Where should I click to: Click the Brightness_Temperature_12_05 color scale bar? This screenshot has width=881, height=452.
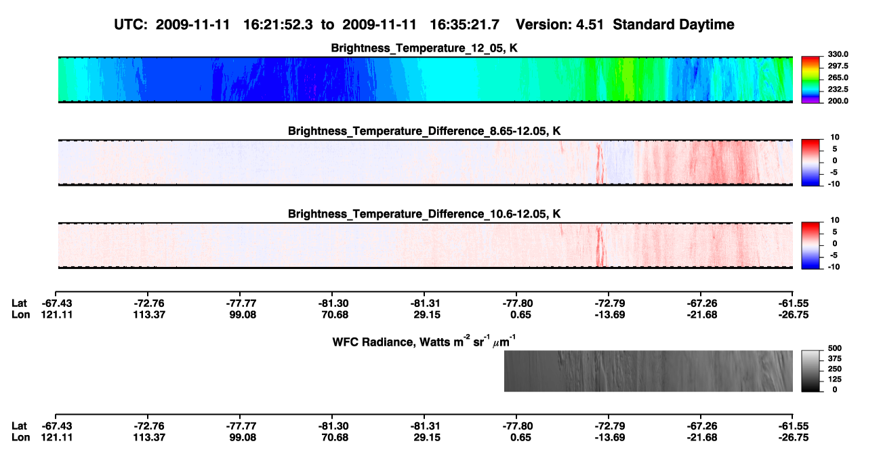811,79
